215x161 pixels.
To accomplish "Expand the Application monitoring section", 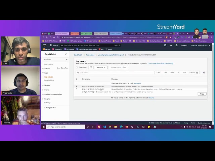I will point(43,94).
